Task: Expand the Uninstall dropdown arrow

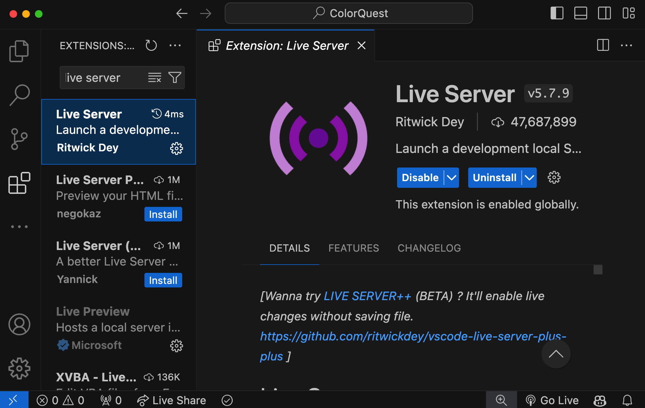Action: click(529, 178)
